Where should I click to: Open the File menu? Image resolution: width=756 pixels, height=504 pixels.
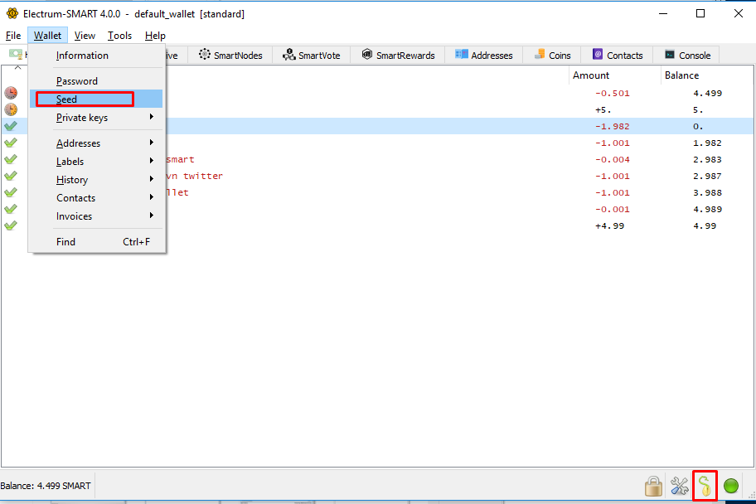tap(13, 35)
